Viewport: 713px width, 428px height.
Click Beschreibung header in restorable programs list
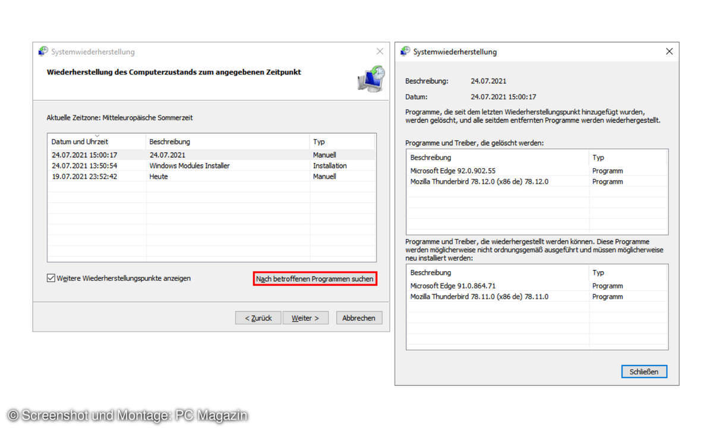(x=498, y=272)
